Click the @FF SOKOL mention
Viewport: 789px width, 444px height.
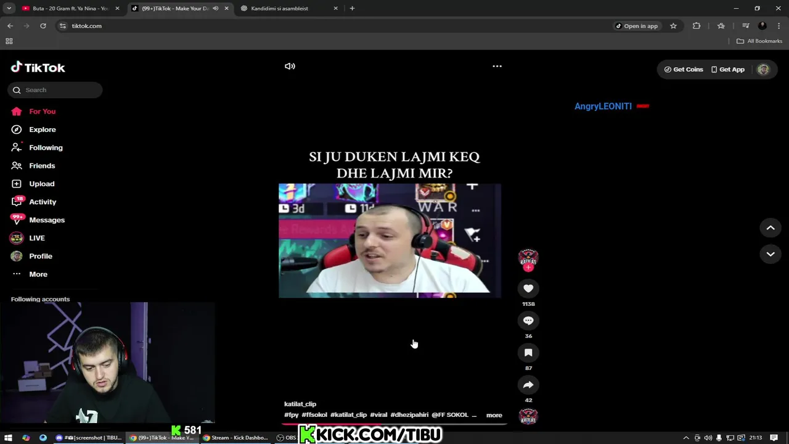click(x=450, y=415)
